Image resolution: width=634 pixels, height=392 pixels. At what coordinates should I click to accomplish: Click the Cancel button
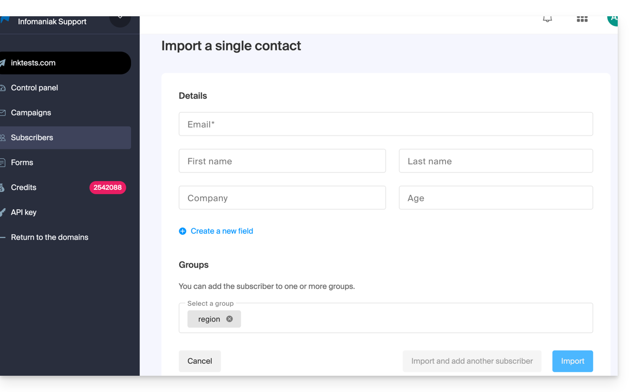[199, 361]
